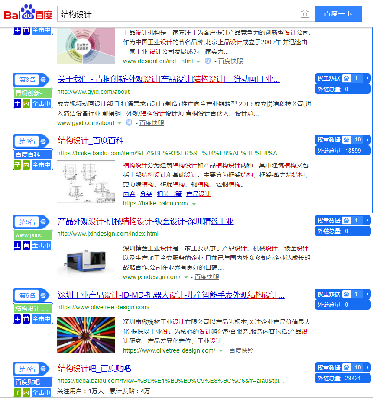Click the 全击中 badge under 青桐创新 label
The width and height of the screenshot is (373, 398).
(x=42, y=103)
